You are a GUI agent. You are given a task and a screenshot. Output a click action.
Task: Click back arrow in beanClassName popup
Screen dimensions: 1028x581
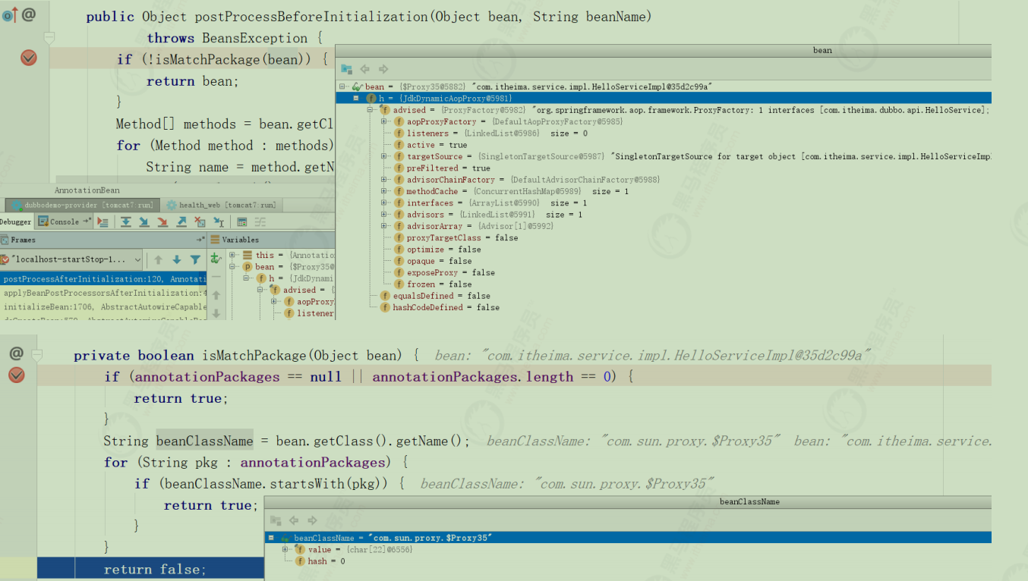294,521
